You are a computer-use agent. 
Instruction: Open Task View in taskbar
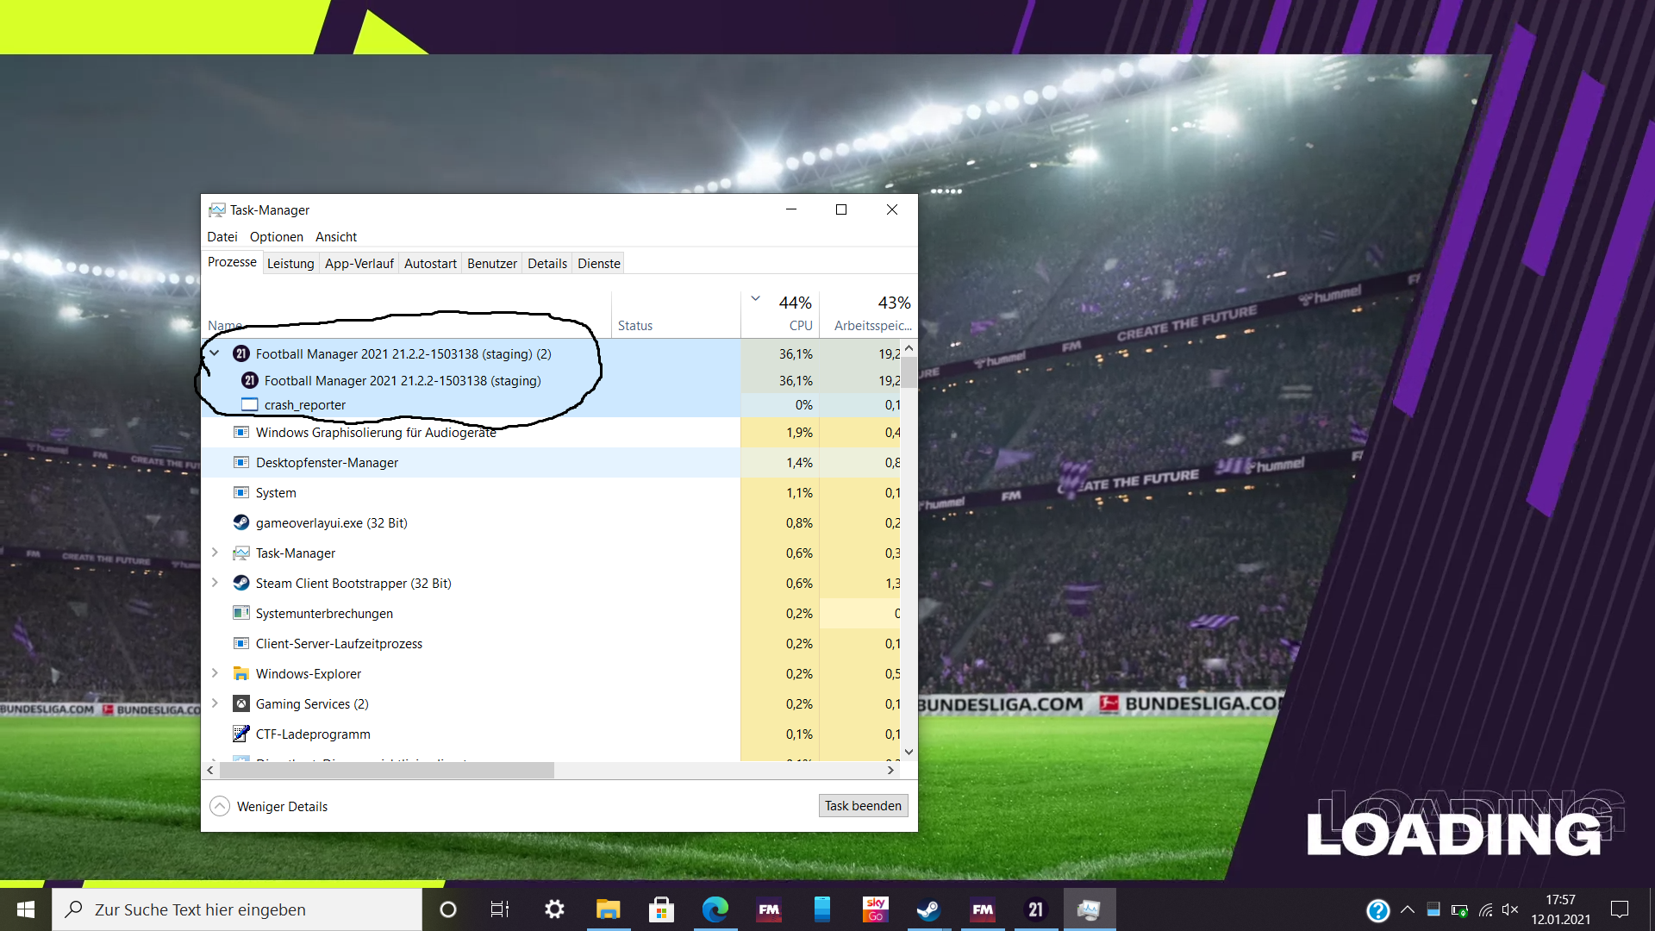(500, 909)
